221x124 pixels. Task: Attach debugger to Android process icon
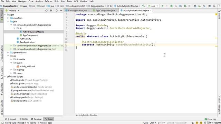(x=185, y=6)
